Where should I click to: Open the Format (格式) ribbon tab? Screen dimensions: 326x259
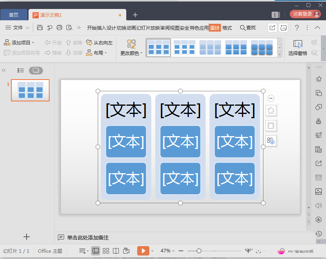[x=227, y=28]
